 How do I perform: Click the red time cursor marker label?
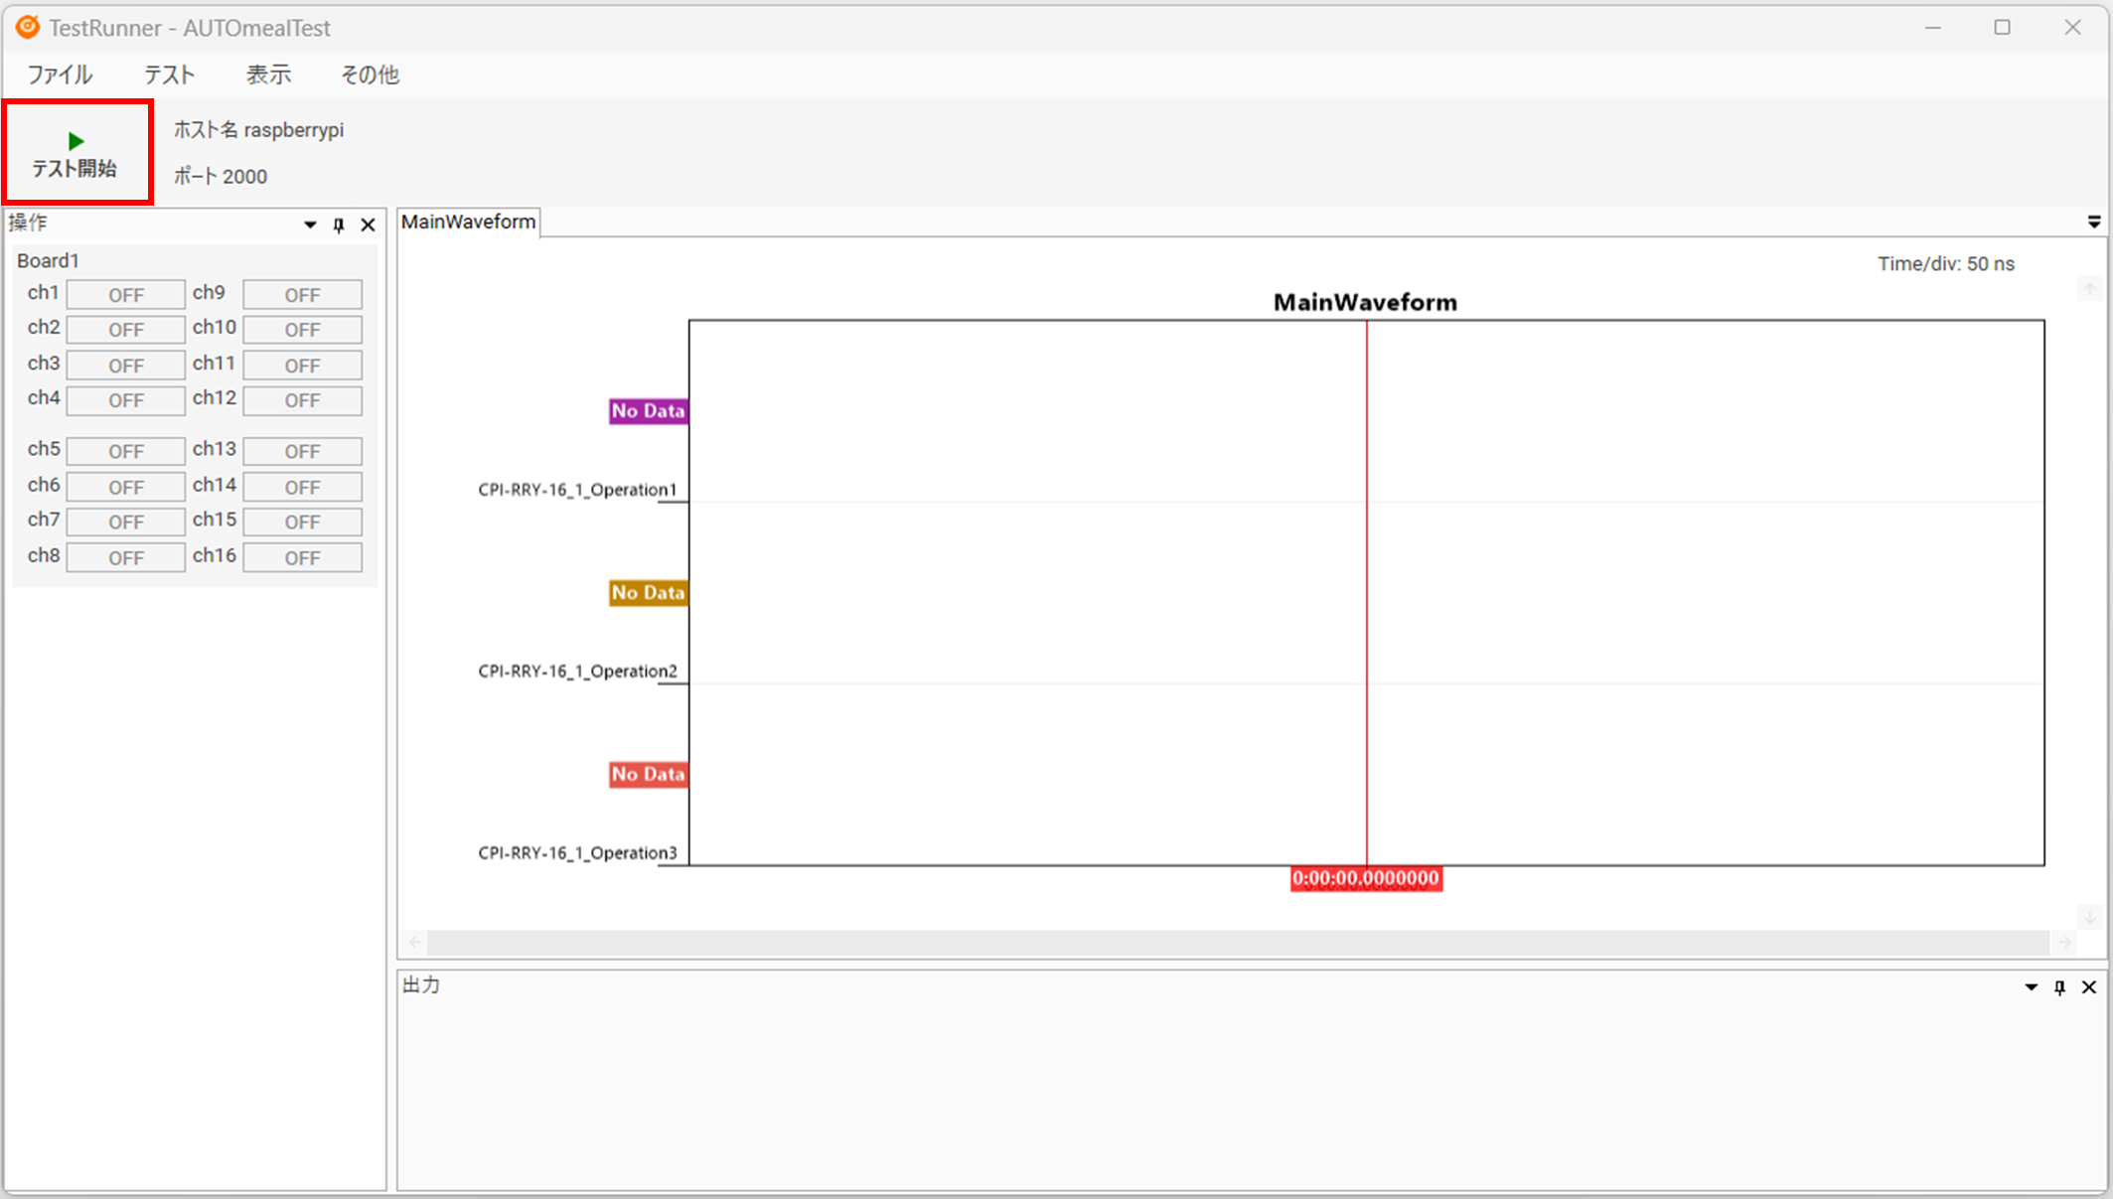[x=1365, y=879]
